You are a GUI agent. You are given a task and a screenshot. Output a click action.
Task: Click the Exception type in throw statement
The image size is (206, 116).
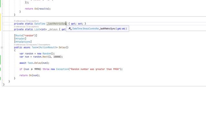click(62, 69)
